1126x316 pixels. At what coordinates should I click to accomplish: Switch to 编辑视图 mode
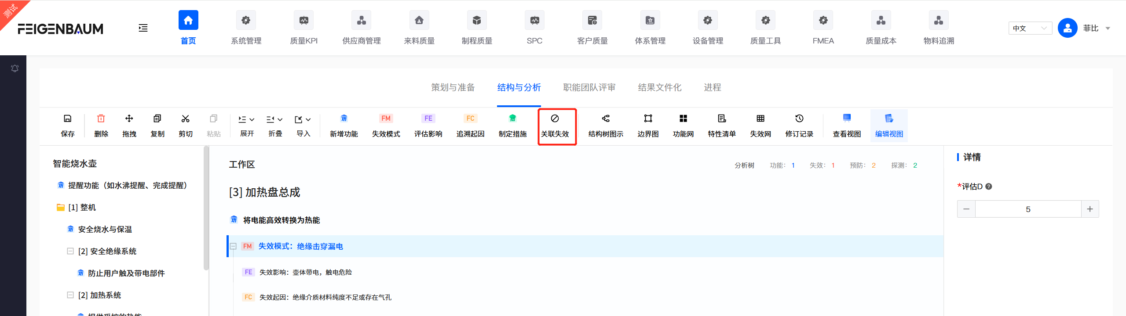pyautogui.click(x=889, y=126)
